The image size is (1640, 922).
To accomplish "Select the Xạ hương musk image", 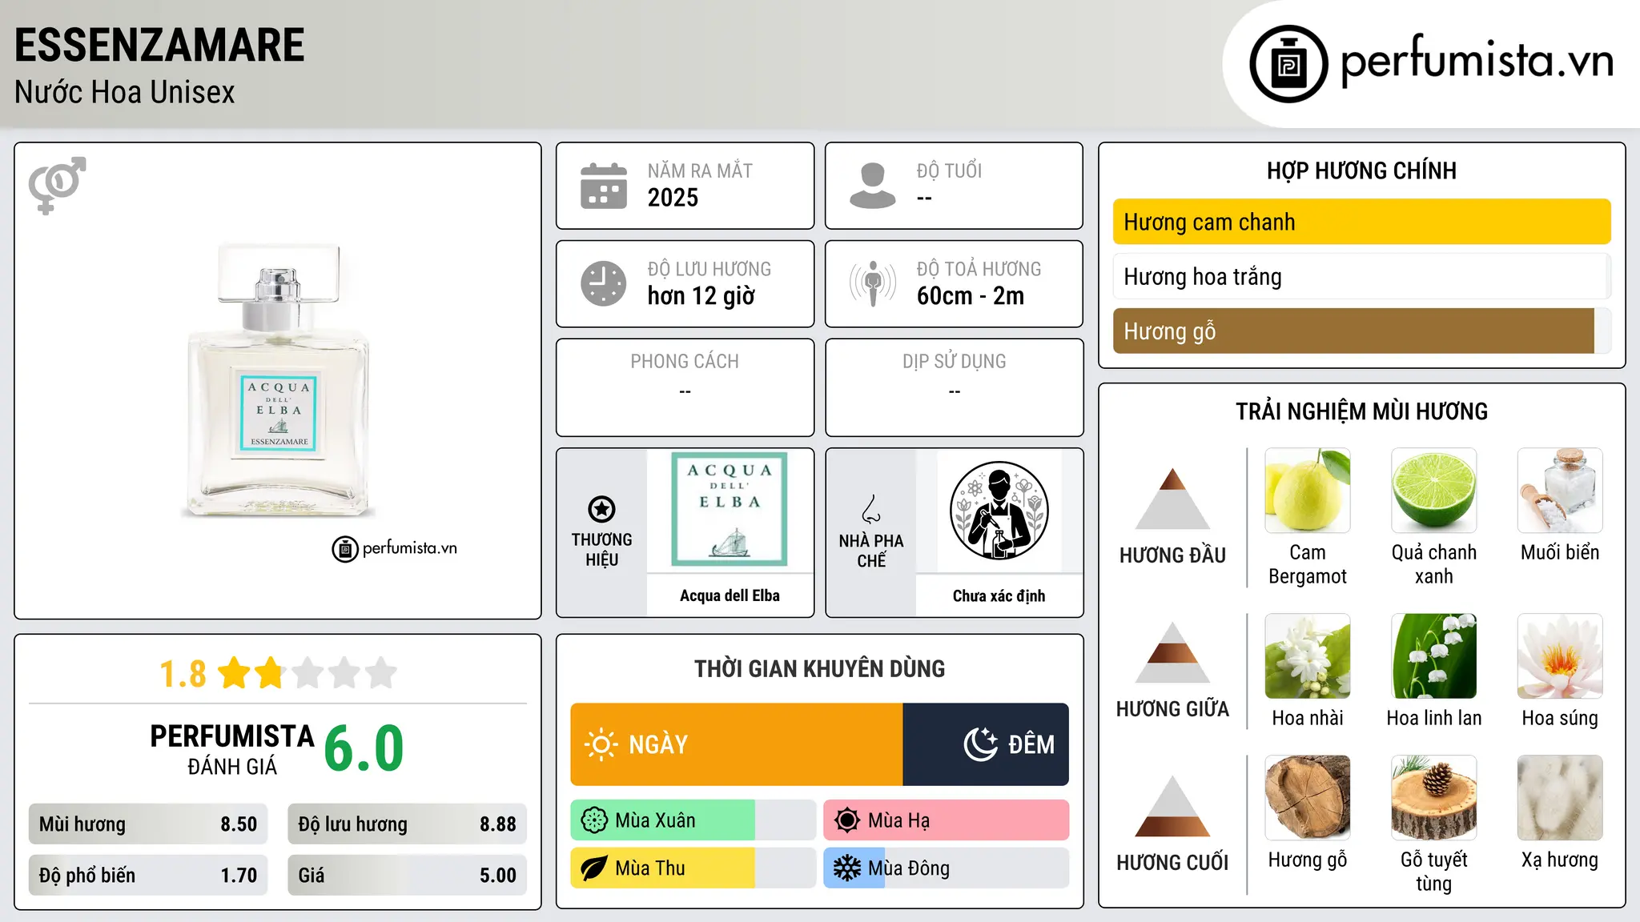I will pos(1560,798).
